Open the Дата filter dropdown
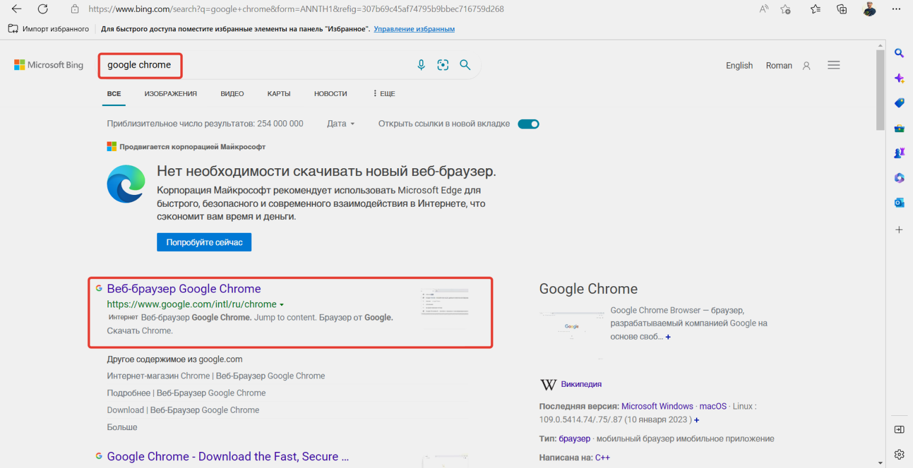The width and height of the screenshot is (913, 468). tap(341, 124)
